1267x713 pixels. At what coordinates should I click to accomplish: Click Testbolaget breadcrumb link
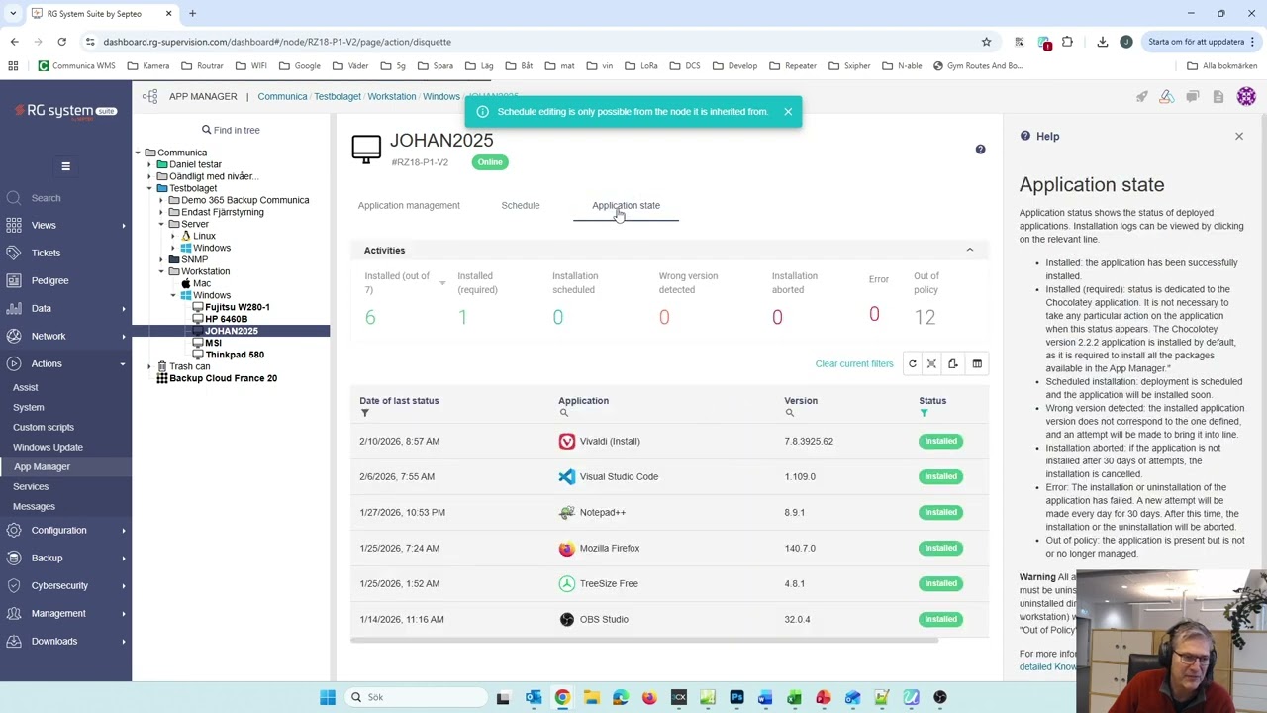pos(338,96)
